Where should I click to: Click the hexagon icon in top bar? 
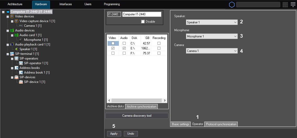(x=231, y=5)
